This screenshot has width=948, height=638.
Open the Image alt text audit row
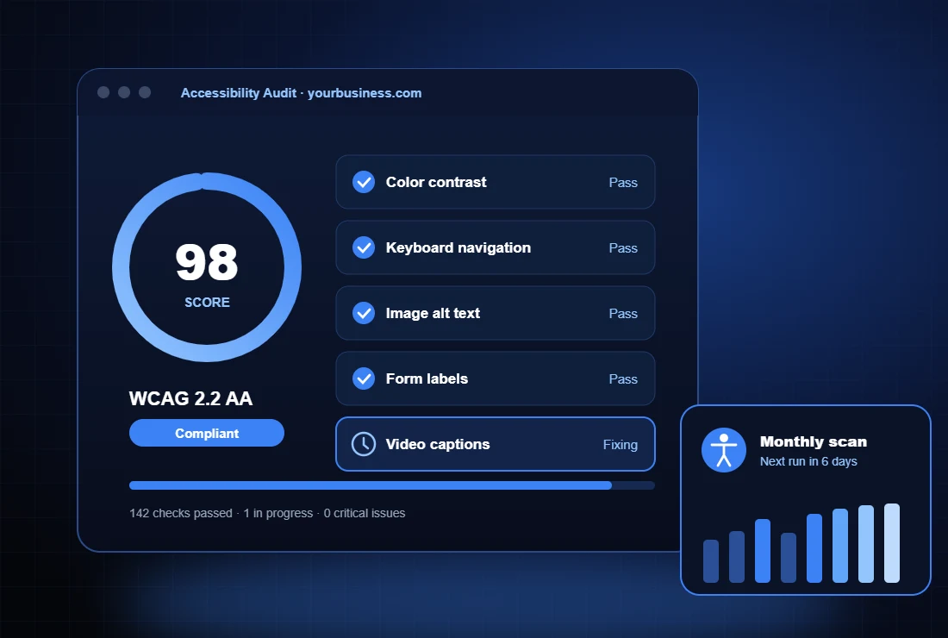point(496,313)
